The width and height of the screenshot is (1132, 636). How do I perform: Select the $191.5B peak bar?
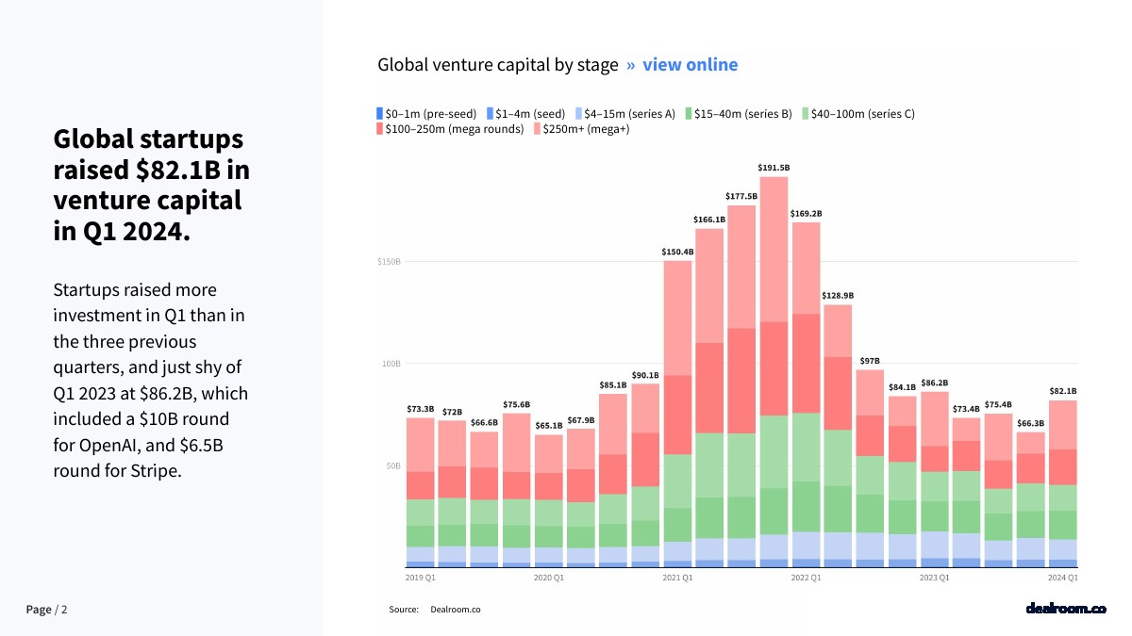[774, 372]
